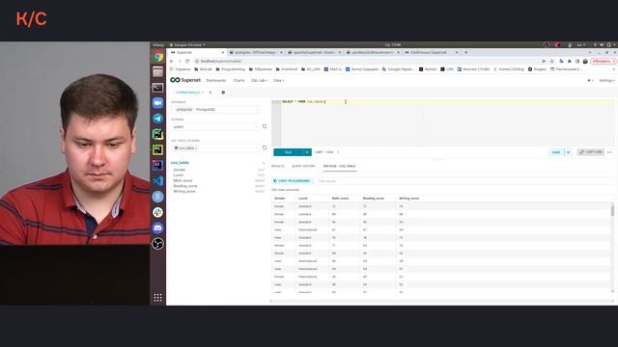Launch Slack from the dock

click(158, 212)
